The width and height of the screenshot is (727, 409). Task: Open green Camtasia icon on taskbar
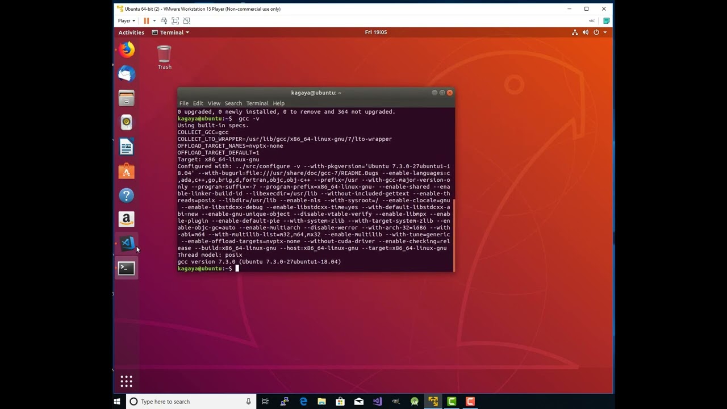[x=452, y=402]
